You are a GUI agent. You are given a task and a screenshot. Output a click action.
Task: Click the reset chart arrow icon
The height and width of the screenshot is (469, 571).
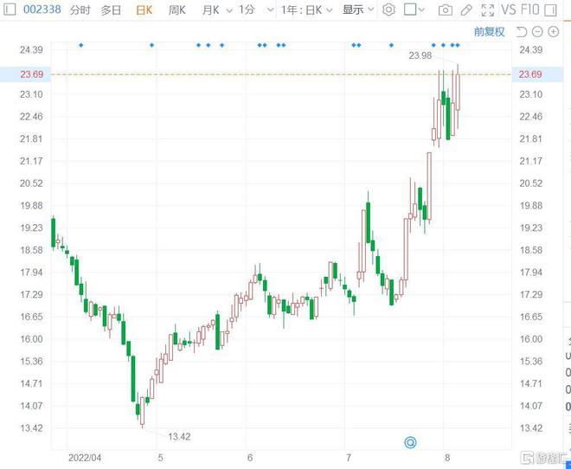(522, 32)
